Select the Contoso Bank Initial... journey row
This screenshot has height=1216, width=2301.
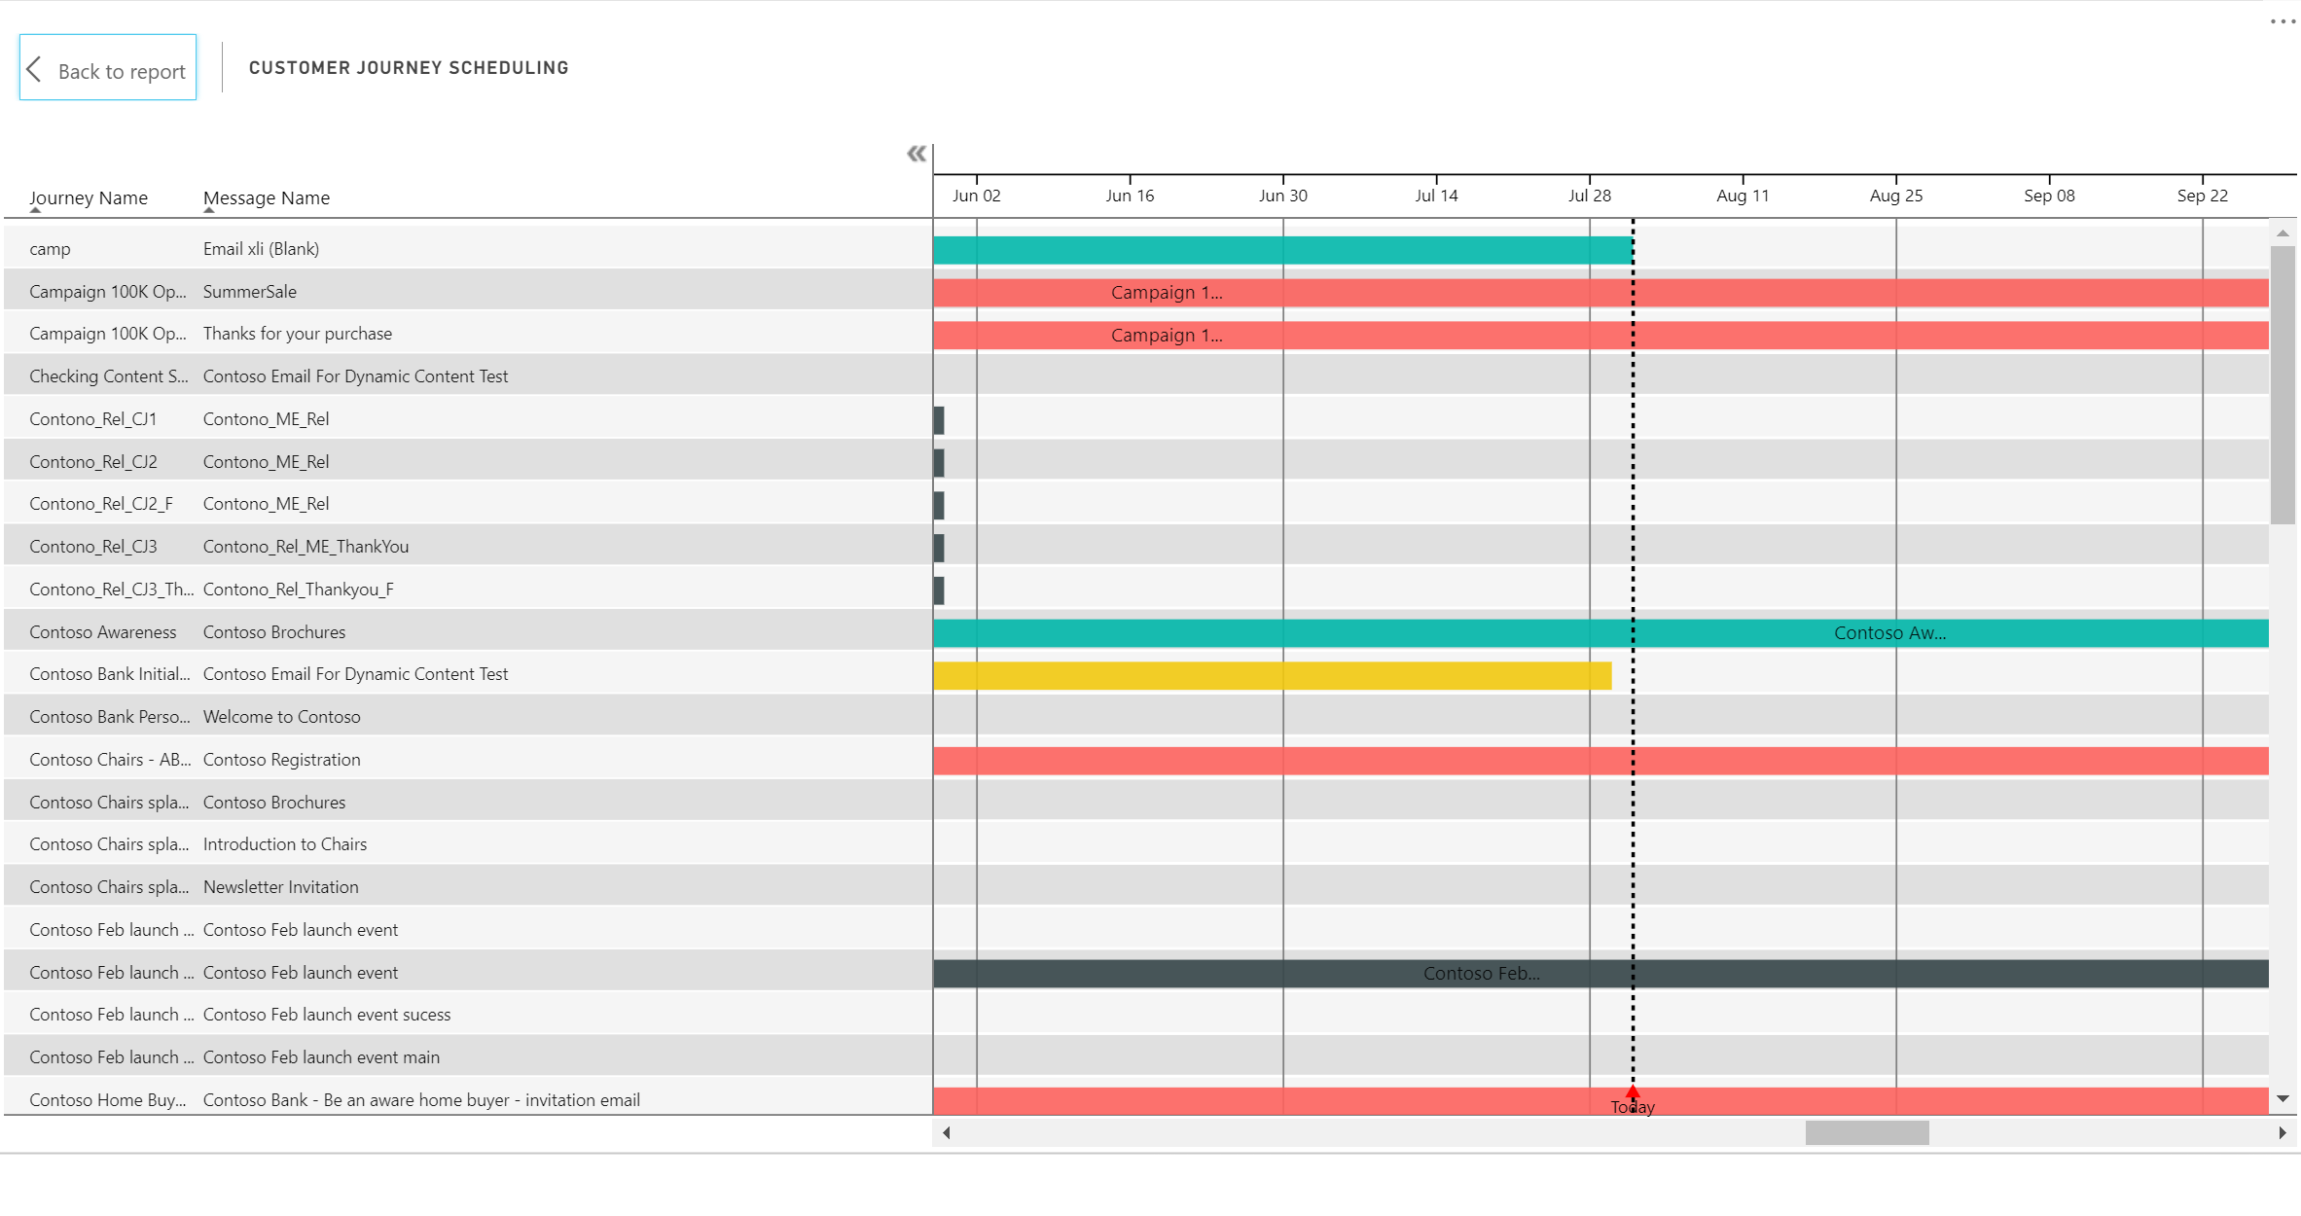point(468,674)
